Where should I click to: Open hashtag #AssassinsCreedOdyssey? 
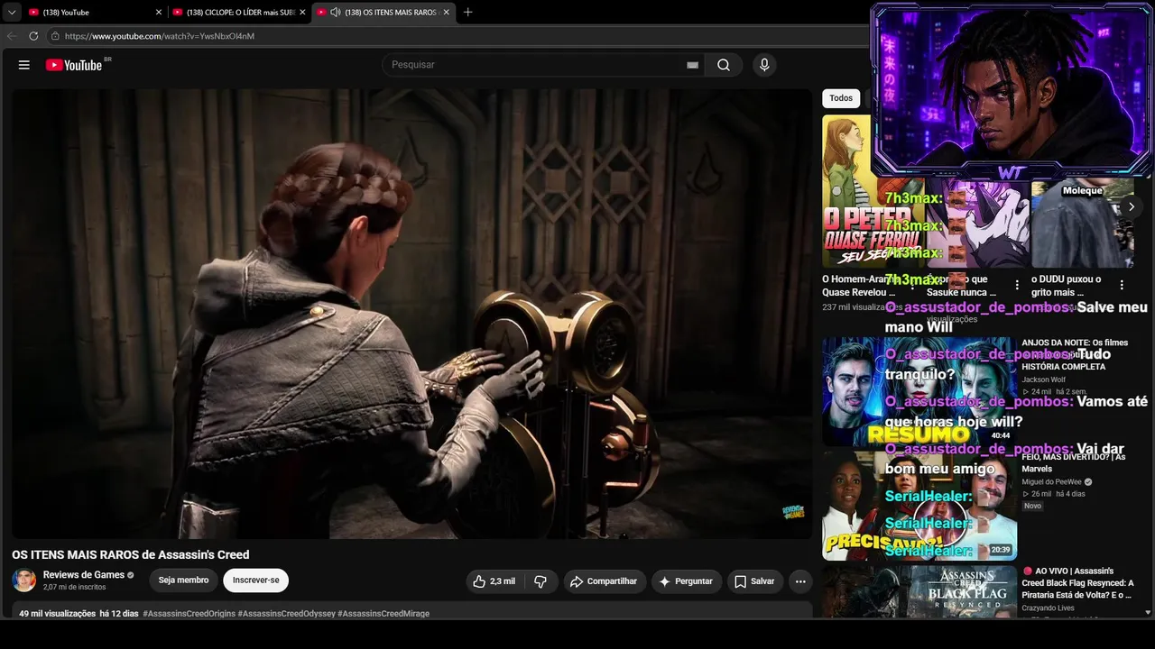(286, 614)
